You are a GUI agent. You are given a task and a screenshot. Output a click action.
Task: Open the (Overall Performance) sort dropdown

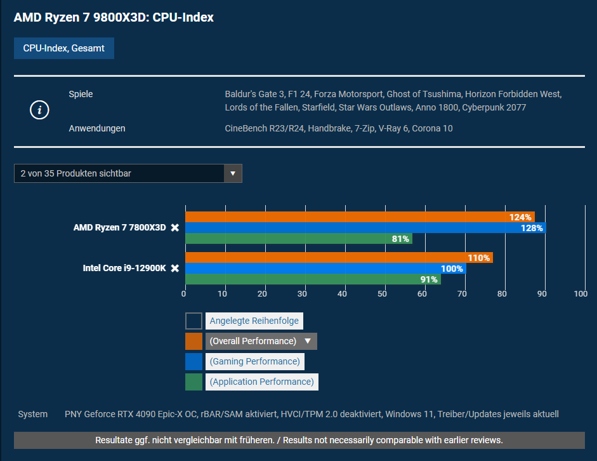click(x=261, y=341)
